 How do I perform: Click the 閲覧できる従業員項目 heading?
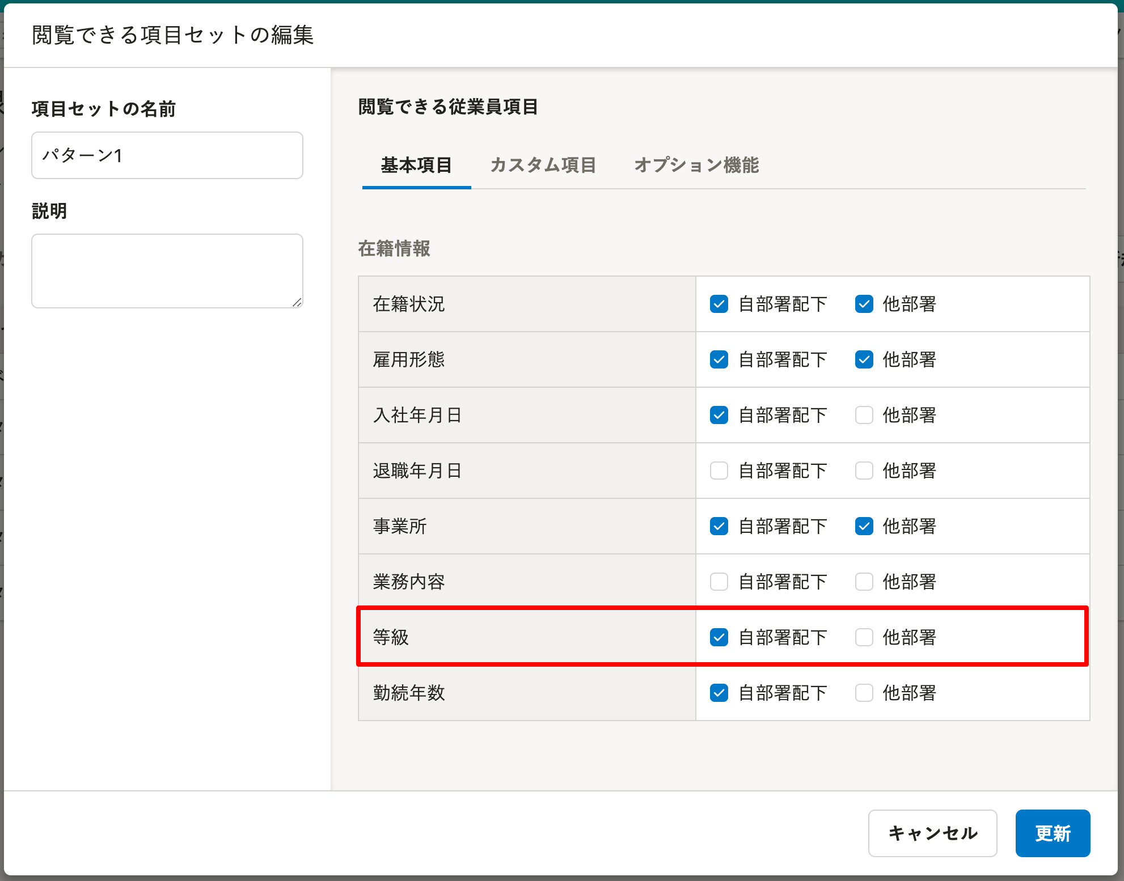(x=448, y=107)
